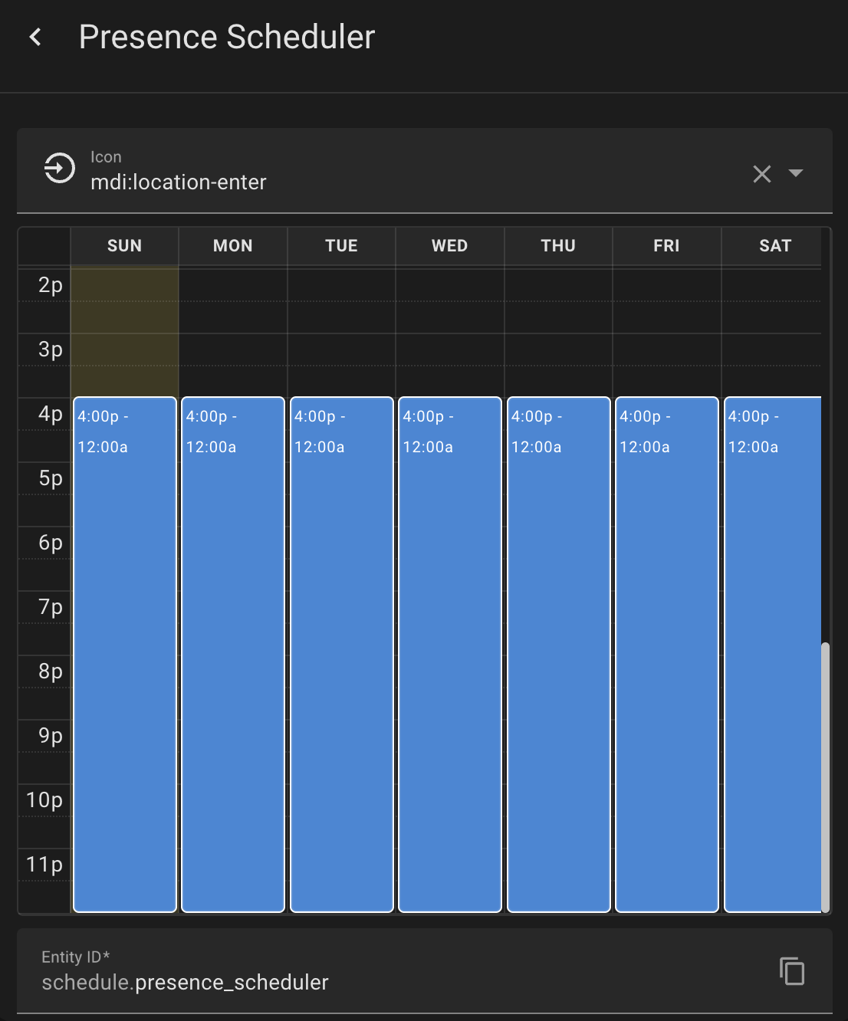Select Wednesday's 4:00p schedule block
This screenshot has width=848, height=1021.
[450, 655]
